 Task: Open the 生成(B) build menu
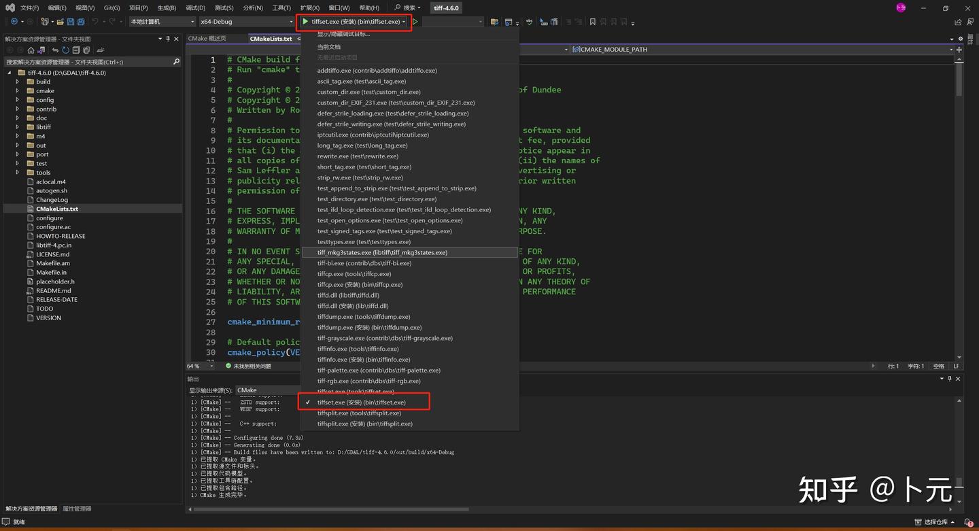167,8
